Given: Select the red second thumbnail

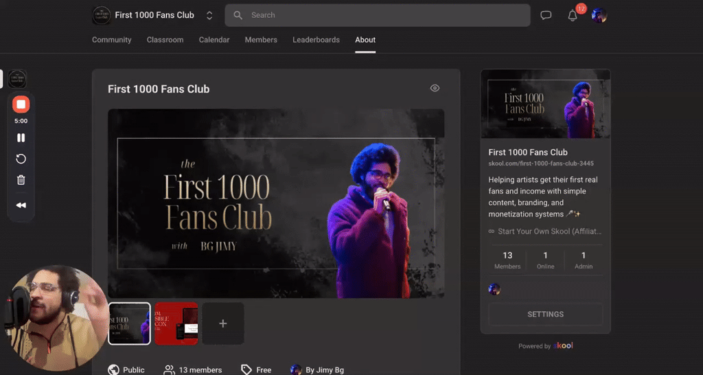Looking at the screenshot, I should point(176,323).
